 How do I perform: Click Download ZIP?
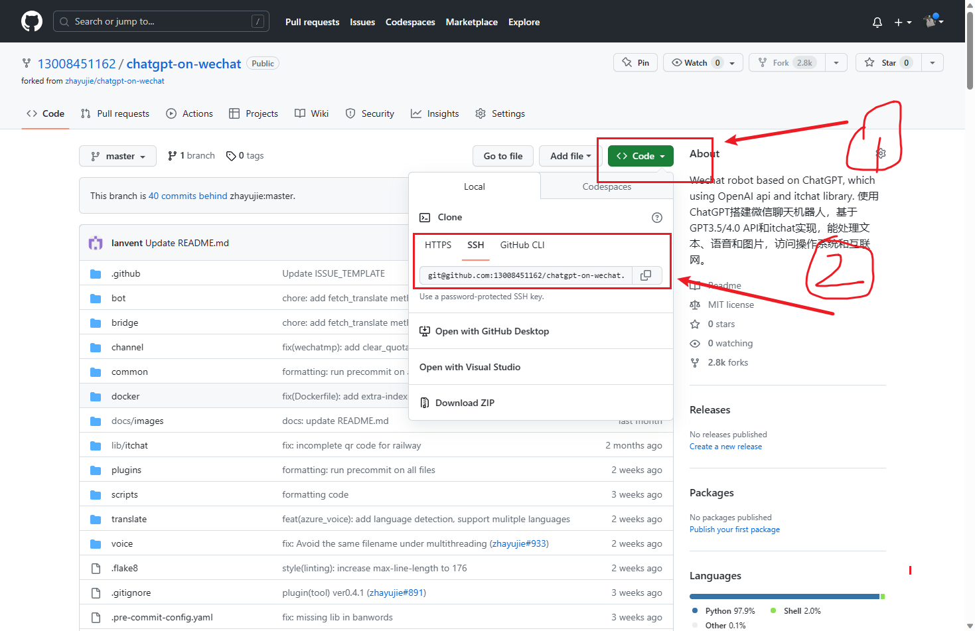coord(541,403)
